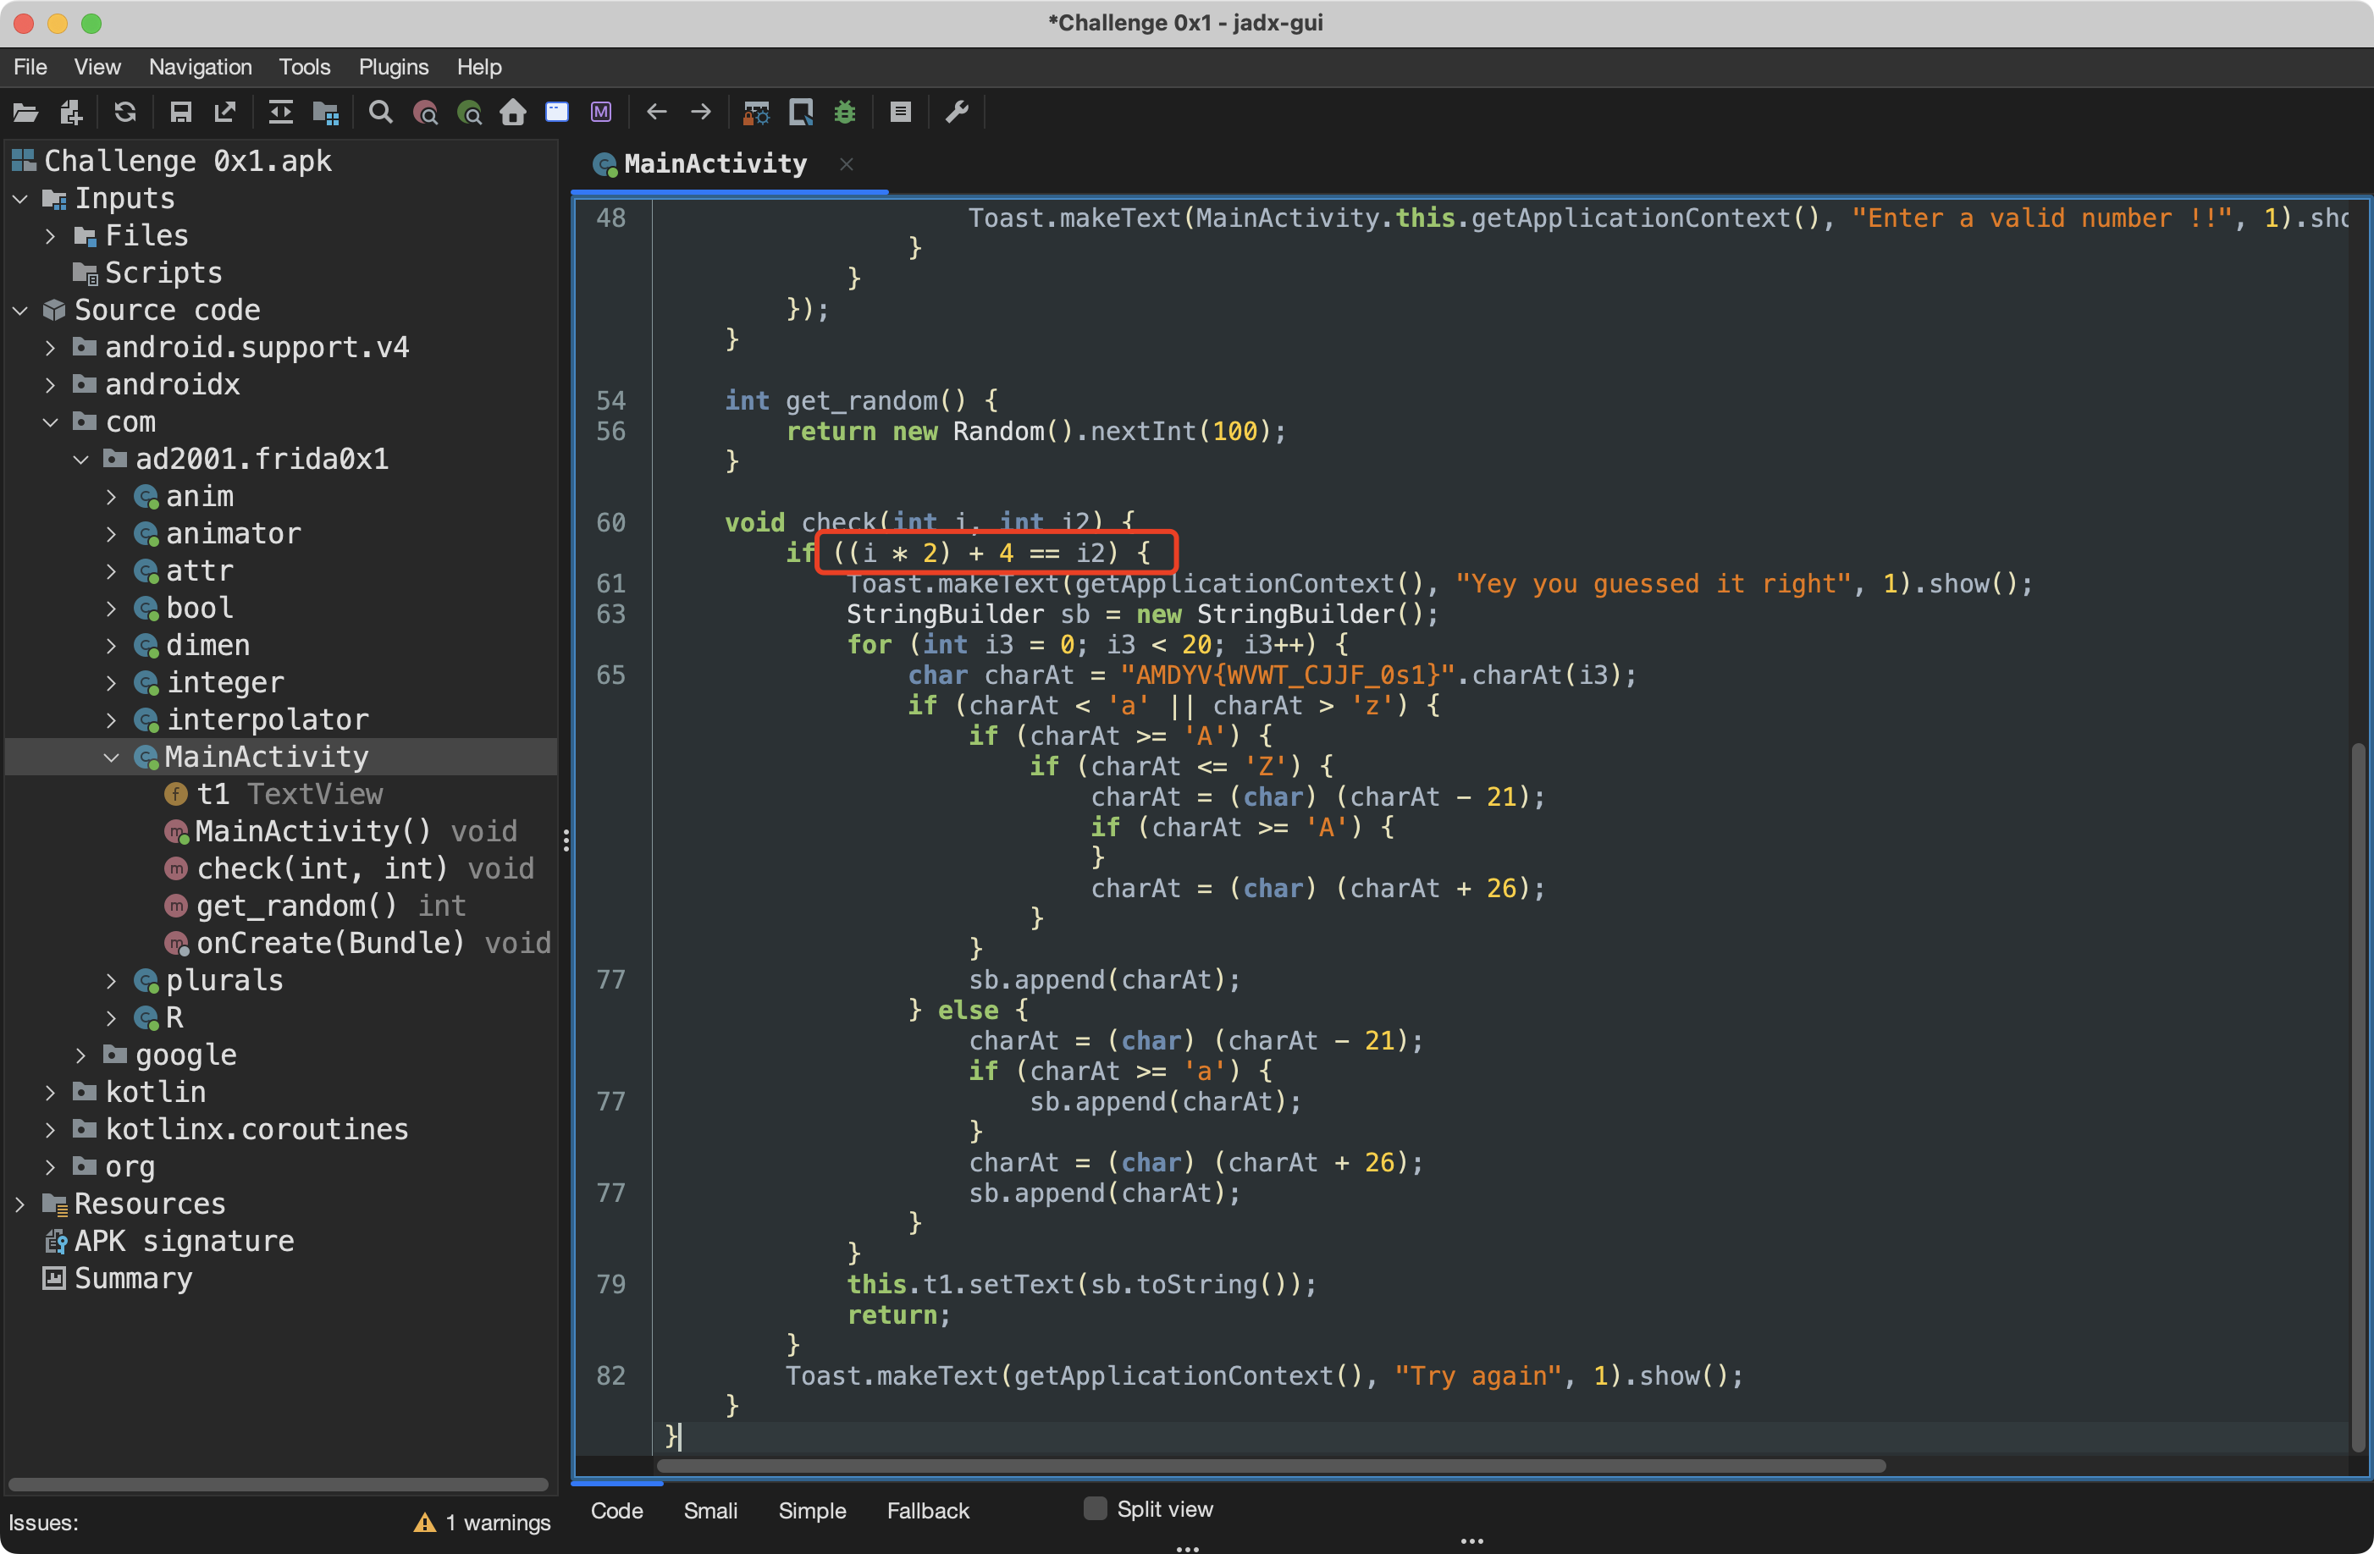Expand the kotlinx.coroutines package

click(51, 1129)
